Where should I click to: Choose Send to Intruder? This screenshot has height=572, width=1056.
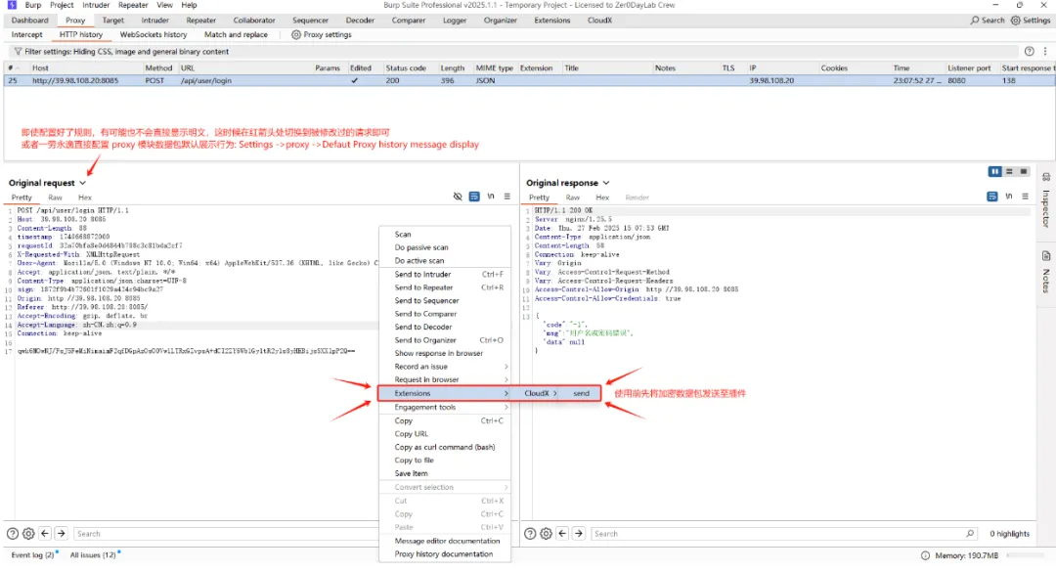tap(444, 274)
